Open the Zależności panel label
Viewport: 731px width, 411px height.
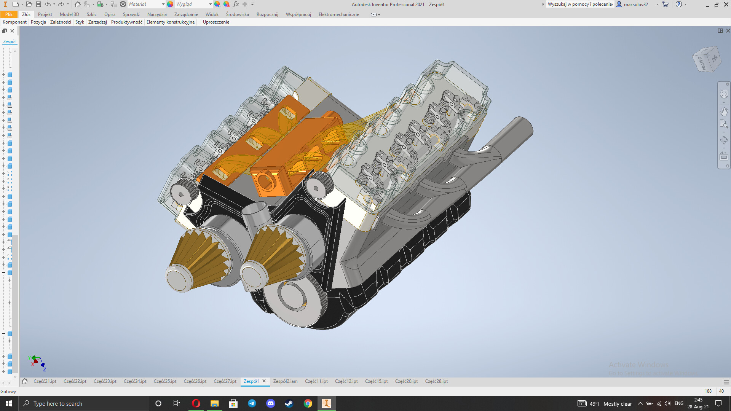point(61,22)
